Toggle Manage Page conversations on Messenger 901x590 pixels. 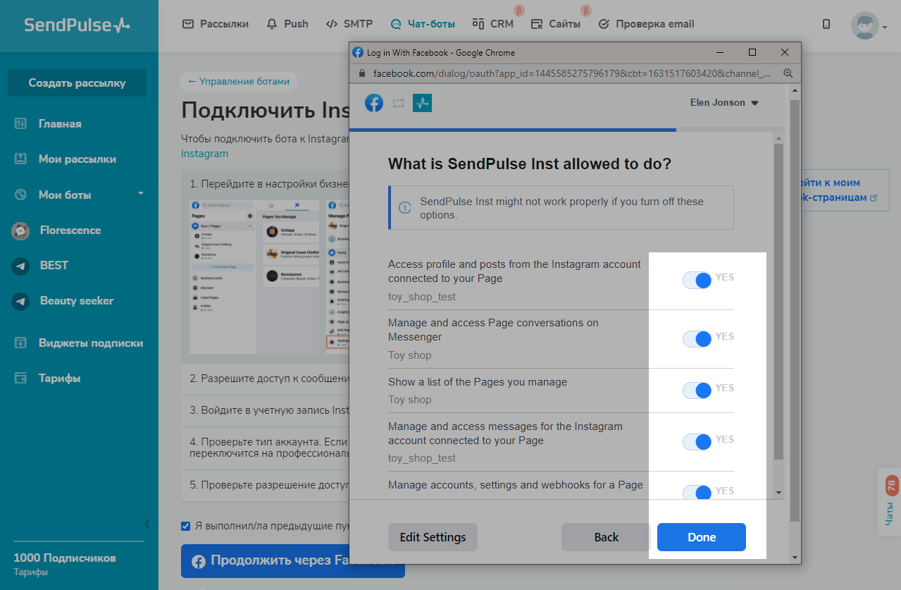697,338
